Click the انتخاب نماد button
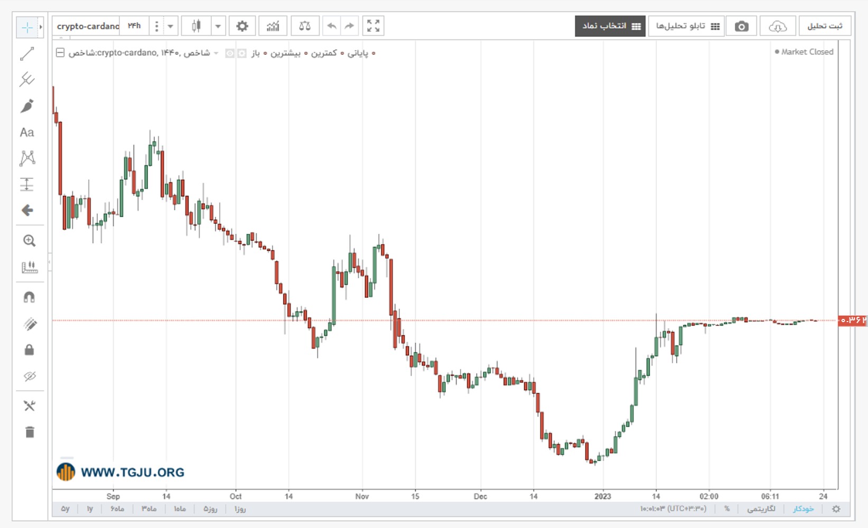This screenshot has height=528, width=868. point(610,26)
